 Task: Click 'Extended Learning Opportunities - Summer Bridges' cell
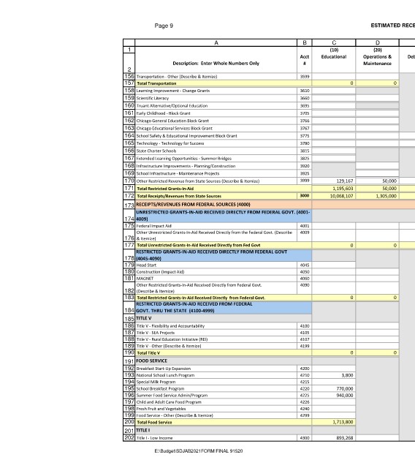[x=216, y=159]
